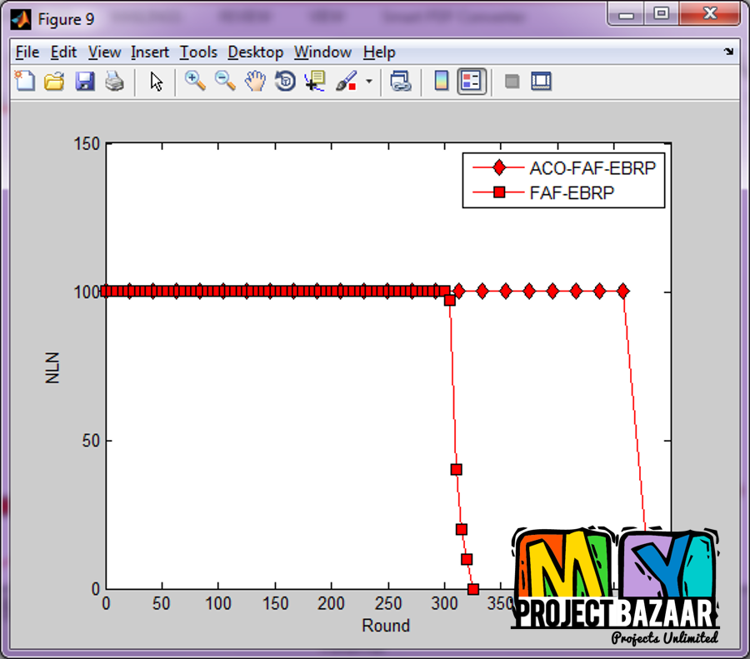Expand the Brush tool color dropdown arrow
The image size is (750, 659).
(x=368, y=82)
